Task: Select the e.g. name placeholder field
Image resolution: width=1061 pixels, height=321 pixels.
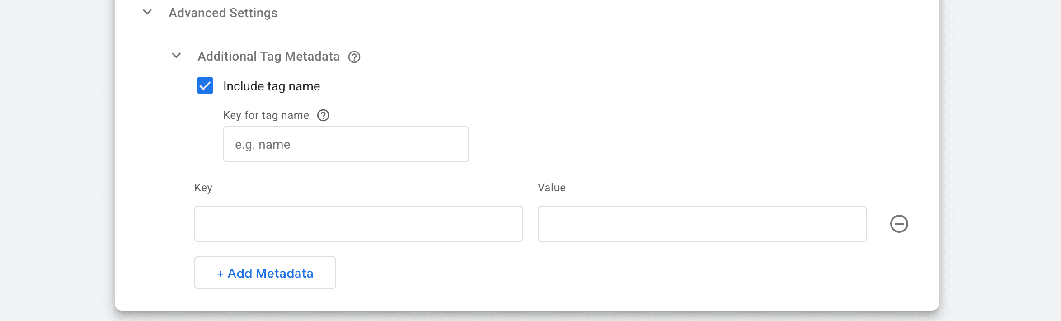Action: tap(346, 144)
